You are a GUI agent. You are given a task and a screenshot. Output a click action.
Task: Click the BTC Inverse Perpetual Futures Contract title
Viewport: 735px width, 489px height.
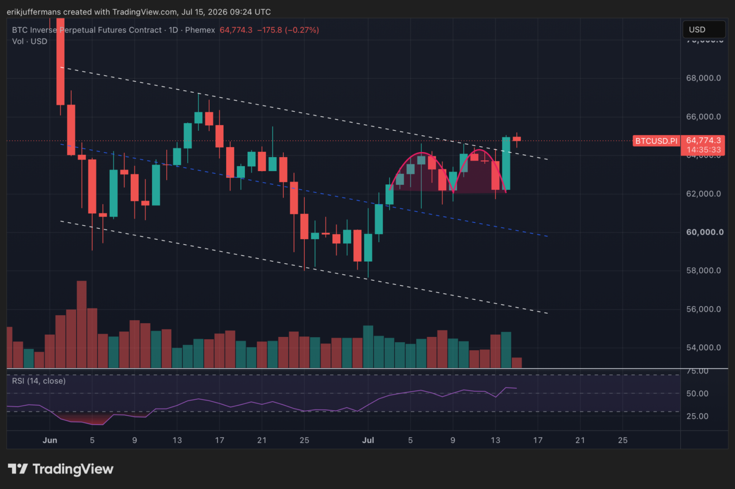(x=87, y=30)
